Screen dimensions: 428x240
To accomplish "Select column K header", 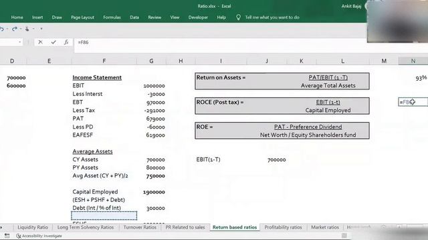I will [302, 61].
